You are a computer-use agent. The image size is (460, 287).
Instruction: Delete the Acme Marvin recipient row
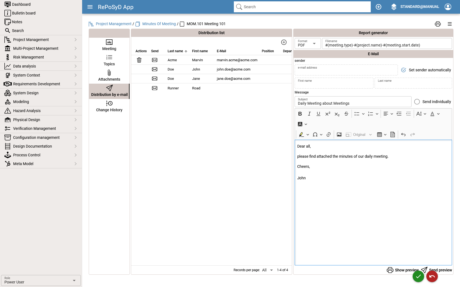tap(139, 60)
